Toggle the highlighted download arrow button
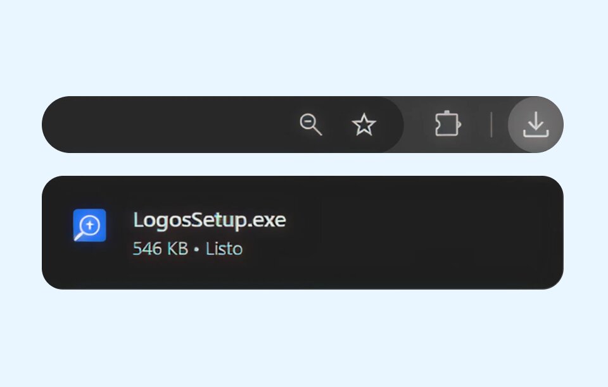 pyautogui.click(x=536, y=124)
